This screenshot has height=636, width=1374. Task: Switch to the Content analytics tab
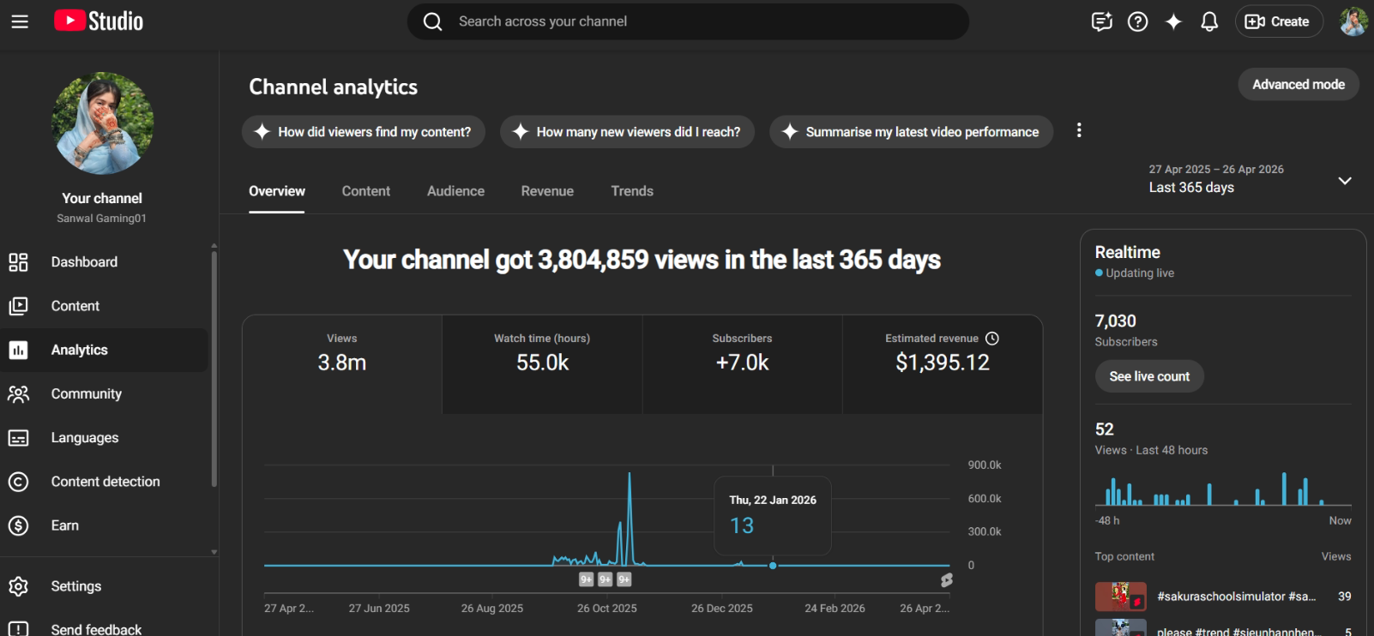pos(366,191)
